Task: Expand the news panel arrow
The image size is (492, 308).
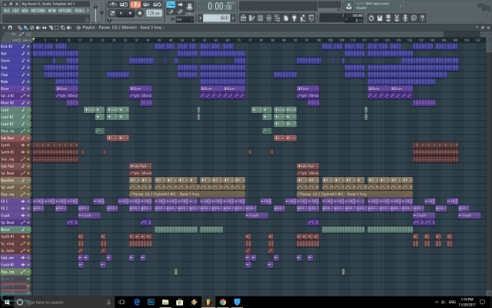Action: (x=401, y=5)
